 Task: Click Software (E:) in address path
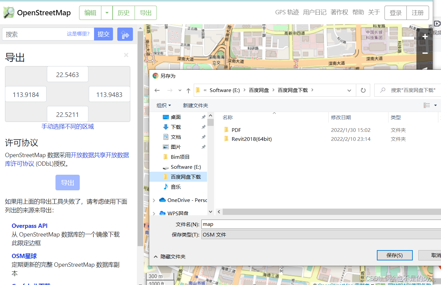[x=225, y=90]
